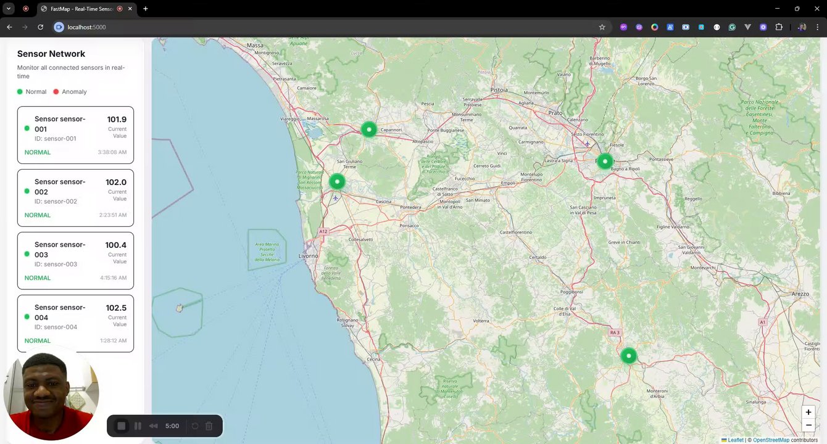Screen dimensions: 827x444
Task: Click the Arezzo label on the map
Action: pyautogui.click(x=800, y=294)
